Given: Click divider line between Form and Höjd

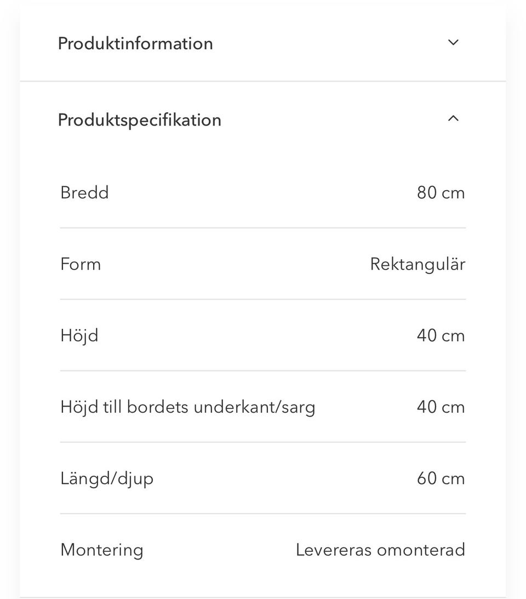Looking at the screenshot, I should click(263, 299).
